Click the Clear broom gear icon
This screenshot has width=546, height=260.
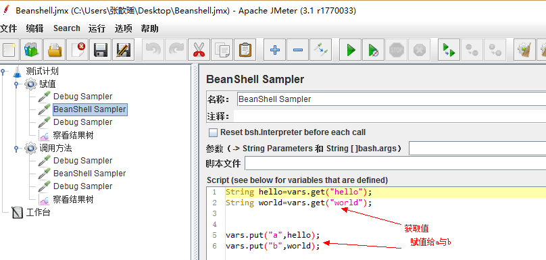pyautogui.click(x=524, y=50)
